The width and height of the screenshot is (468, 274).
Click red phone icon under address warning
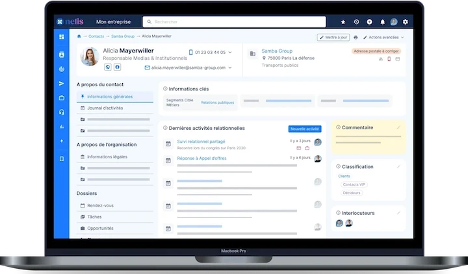389,59
